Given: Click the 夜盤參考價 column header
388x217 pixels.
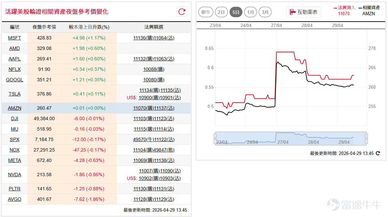Looking at the screenshot, I should pos(44,27).
